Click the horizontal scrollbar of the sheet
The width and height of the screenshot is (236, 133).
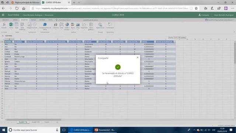coord(34,120)
